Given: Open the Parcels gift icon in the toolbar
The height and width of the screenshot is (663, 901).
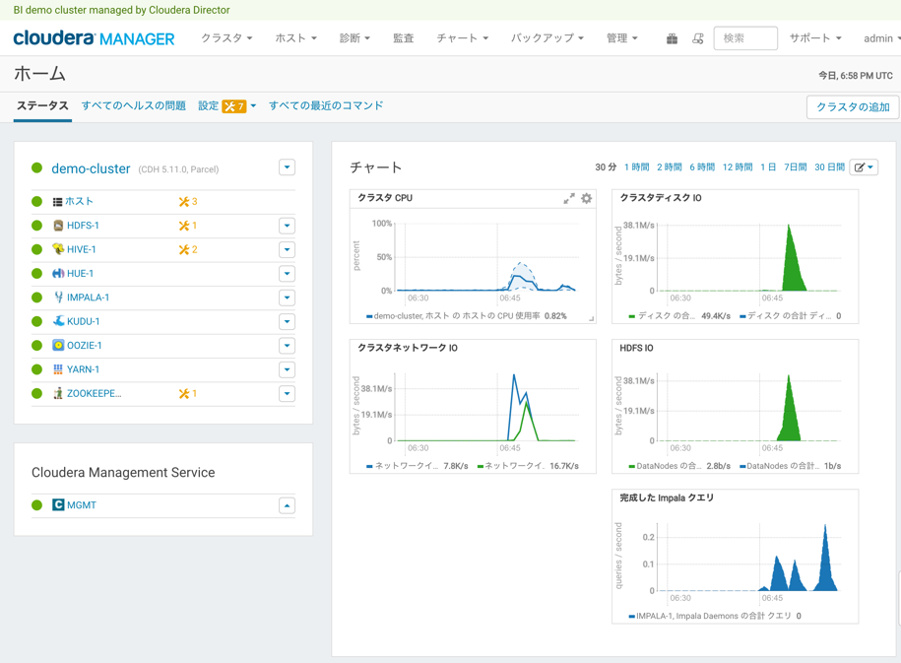Looking at the screenshot, I should (x=672, y=38).
